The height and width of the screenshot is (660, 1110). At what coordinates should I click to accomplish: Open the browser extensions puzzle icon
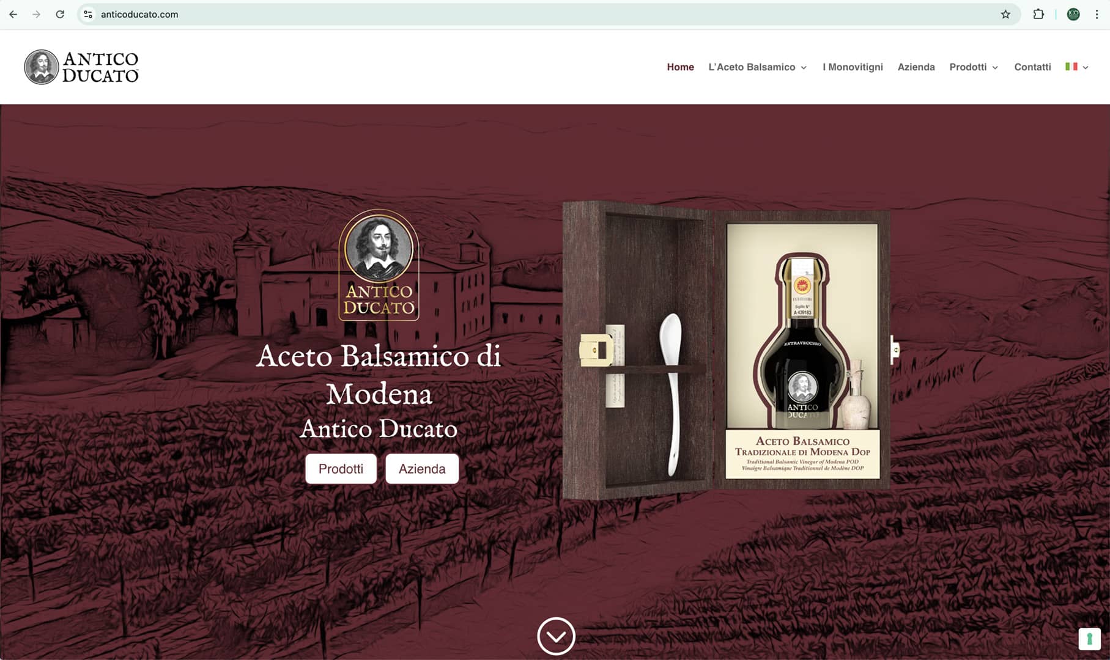pos(1038,14)
